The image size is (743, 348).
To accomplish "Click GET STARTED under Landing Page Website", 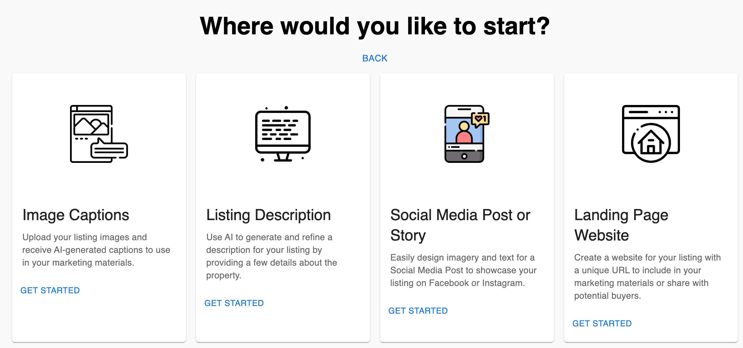I will (602, 323).
